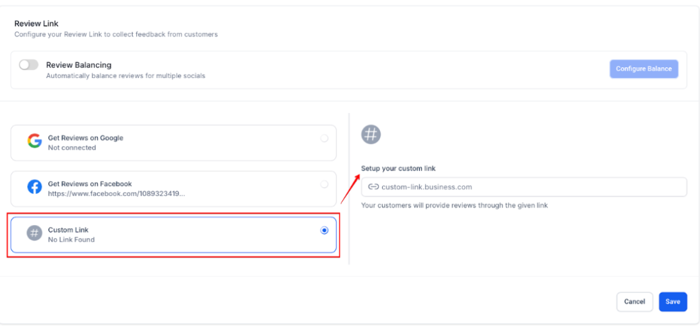700x326 pixels.
Task: Click the Facebook logo icon
Action: click(x=34, y=187)
